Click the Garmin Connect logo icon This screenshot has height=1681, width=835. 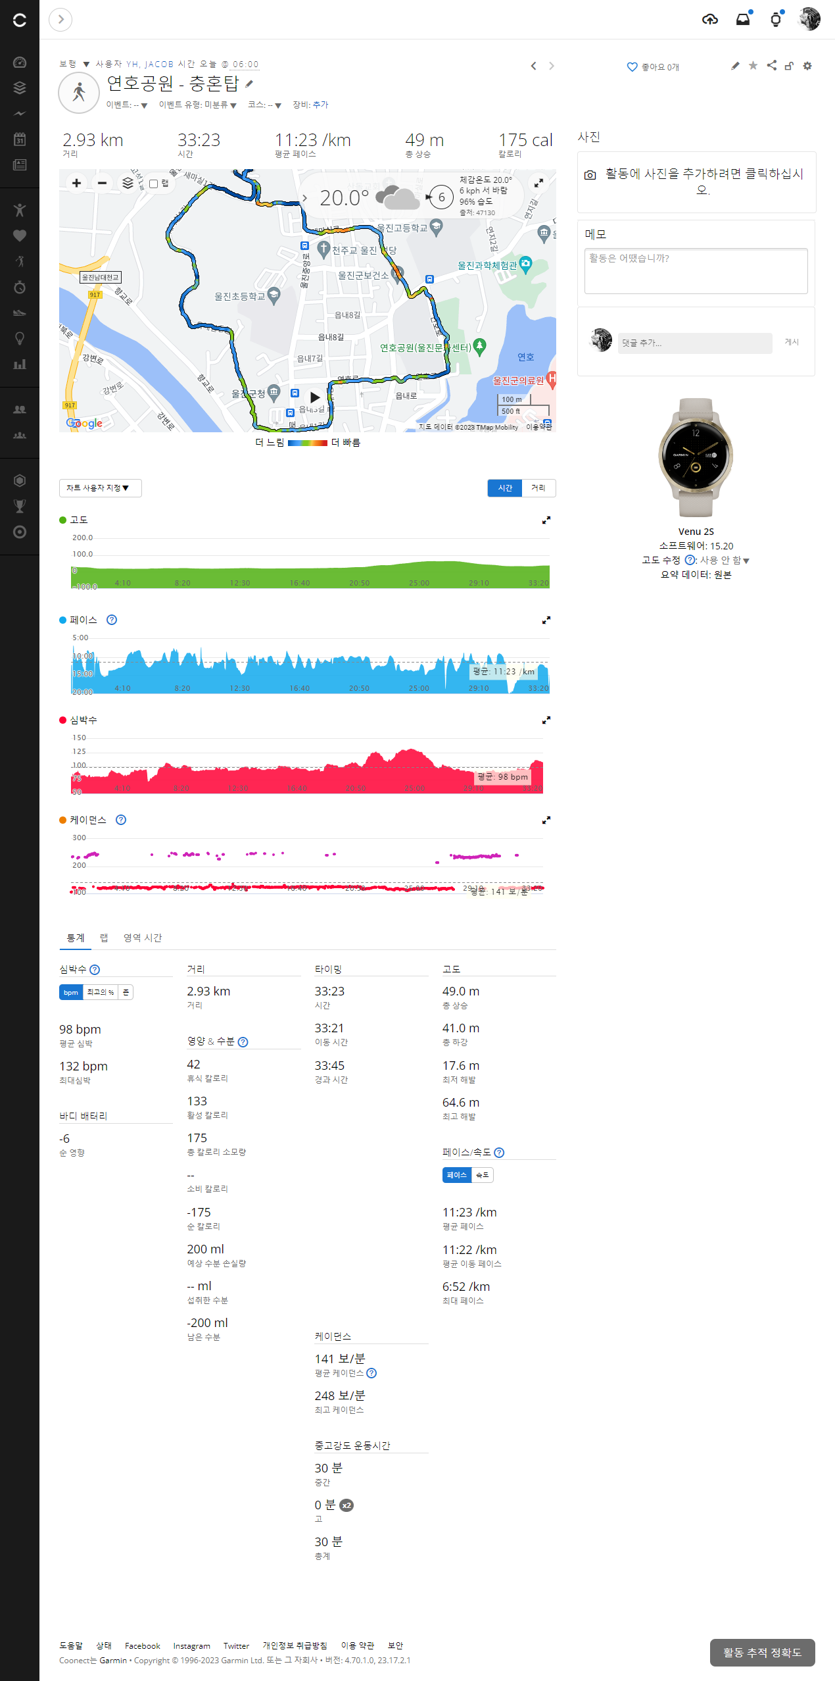[20, 20]
